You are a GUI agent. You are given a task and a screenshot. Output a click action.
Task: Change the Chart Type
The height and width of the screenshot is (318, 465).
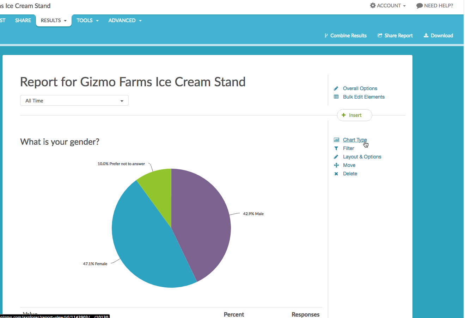pyautogui.click(x=355, y=140)
